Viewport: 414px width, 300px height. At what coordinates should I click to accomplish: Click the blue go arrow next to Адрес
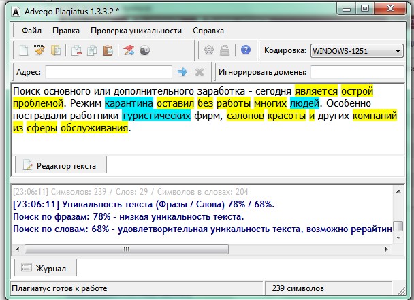[x=182, y=71]
